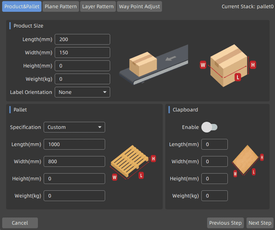Focus the Clapboard Width input
This screenshot has width=275, height=230.
[215, 161]
